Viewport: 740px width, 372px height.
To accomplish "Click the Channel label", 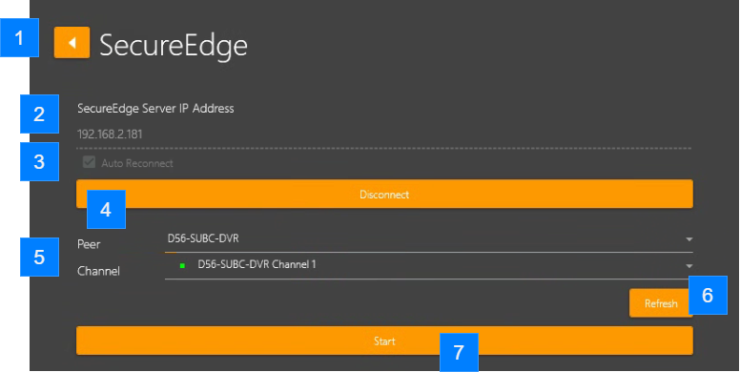I will 98,271.
